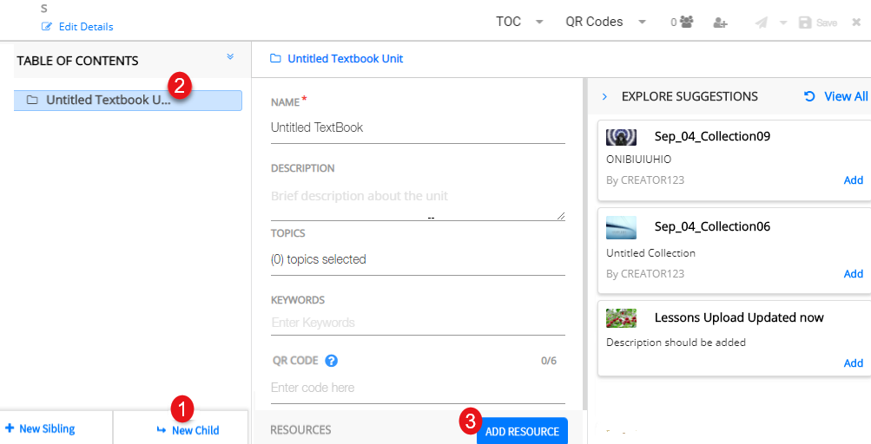The image size is (871, 444).
Task: Click the paper plane send icon
Action: point(762,23)
